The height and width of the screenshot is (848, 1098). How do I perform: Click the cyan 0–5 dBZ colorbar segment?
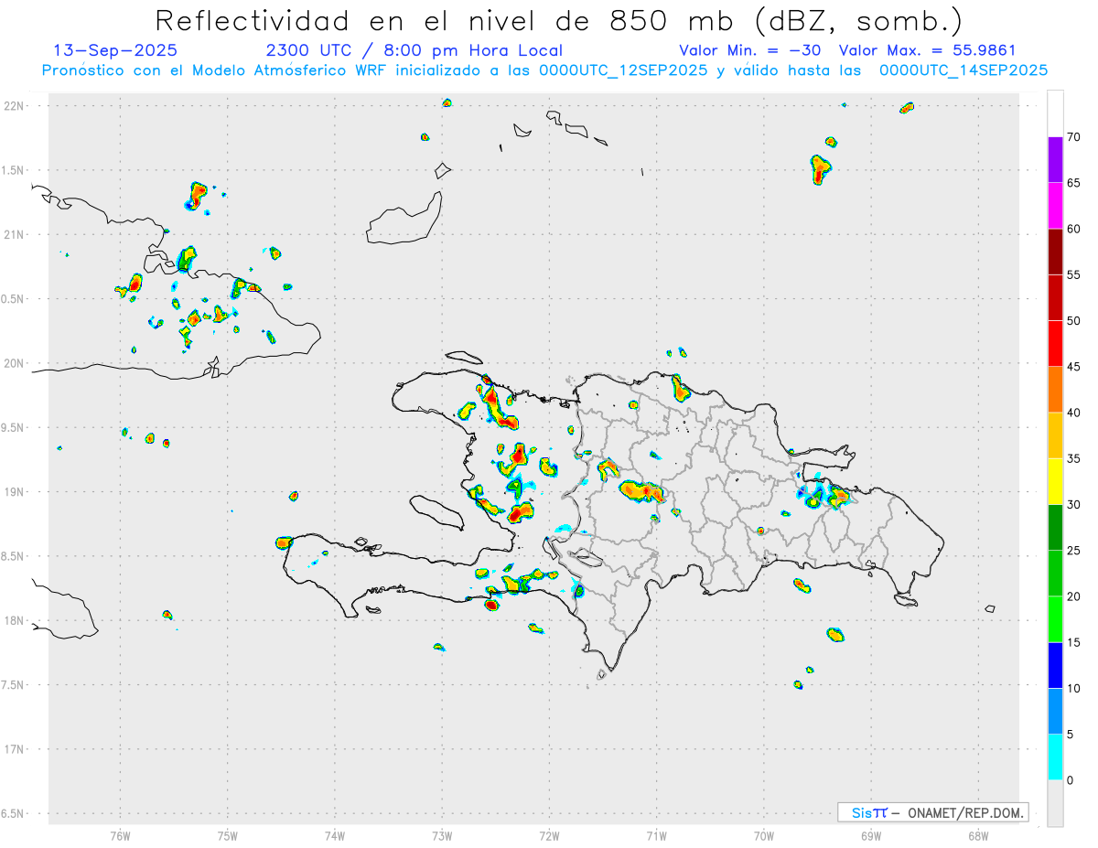point(1055,757)
